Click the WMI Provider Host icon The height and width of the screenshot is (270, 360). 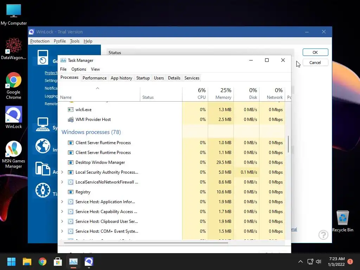(70, 120)
